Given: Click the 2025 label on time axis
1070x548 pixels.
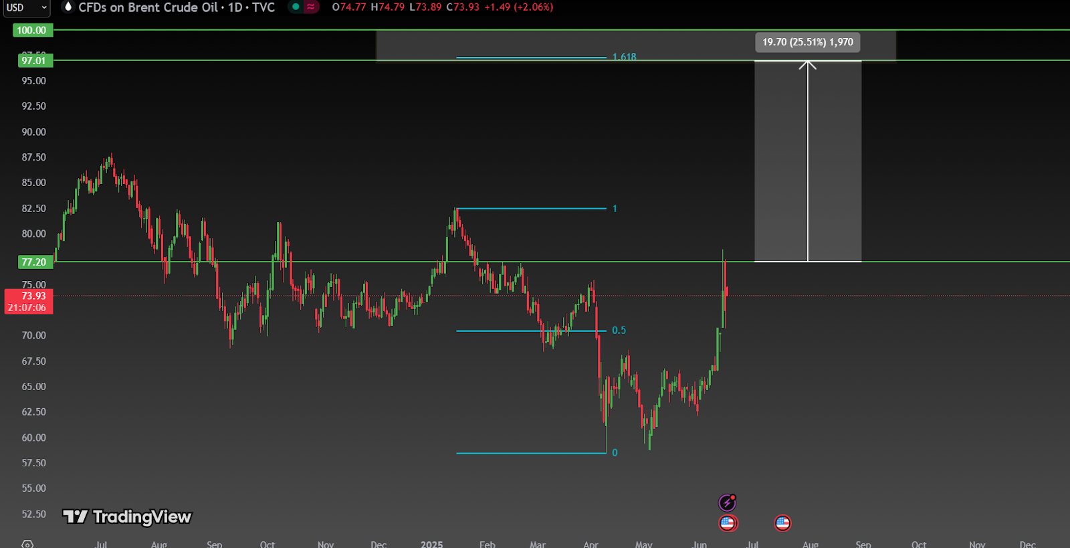Looking at the screenshot, I should tap(432, 544).
